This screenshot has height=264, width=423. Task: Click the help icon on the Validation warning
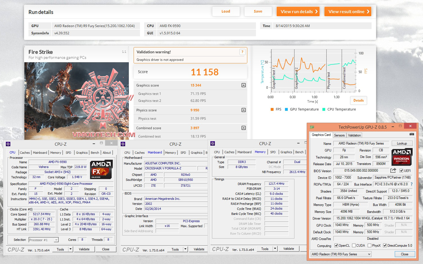point(242,52)
